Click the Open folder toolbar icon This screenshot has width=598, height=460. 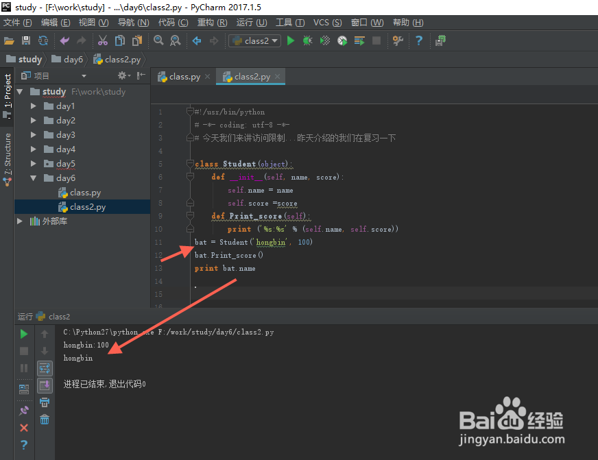pyautogui.click(x=9, y=40)
